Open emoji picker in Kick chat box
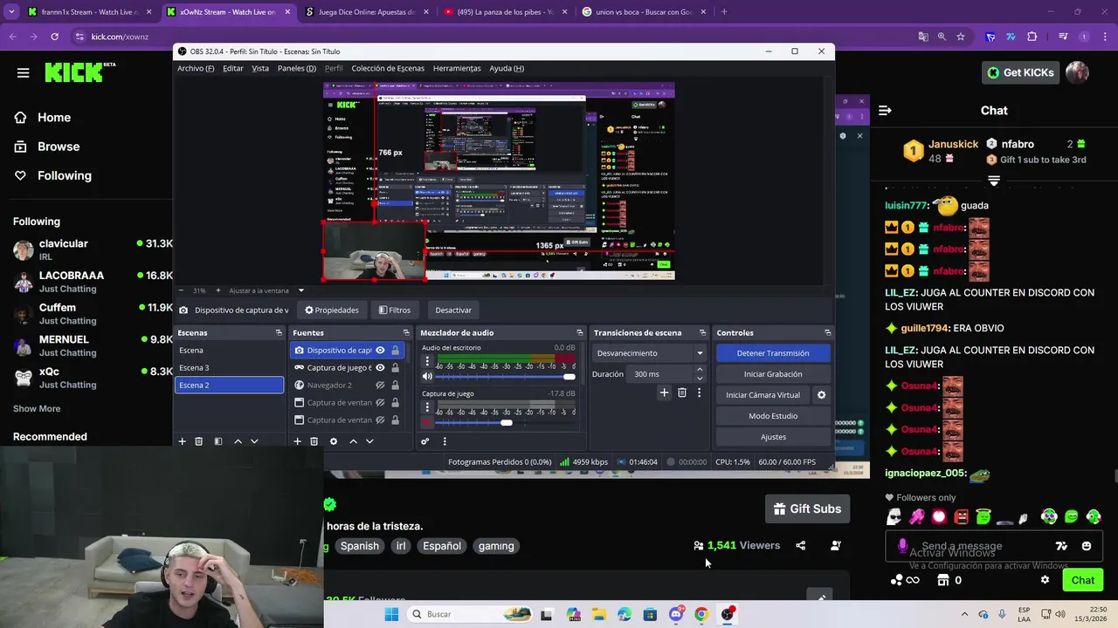1118x628 pixels. (1086, 546)
